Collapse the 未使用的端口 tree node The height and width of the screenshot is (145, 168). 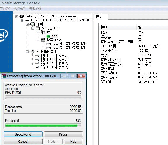(x=27, y=52)
